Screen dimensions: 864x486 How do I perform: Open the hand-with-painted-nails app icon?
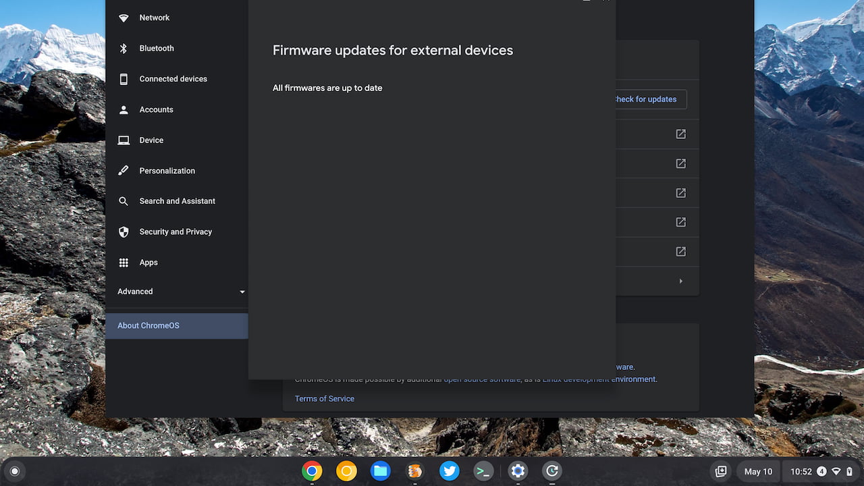(x=415, y=471)
